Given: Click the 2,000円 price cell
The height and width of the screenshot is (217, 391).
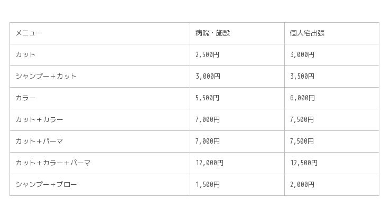Looking at the screenshot, I should (x=302, y=185).
